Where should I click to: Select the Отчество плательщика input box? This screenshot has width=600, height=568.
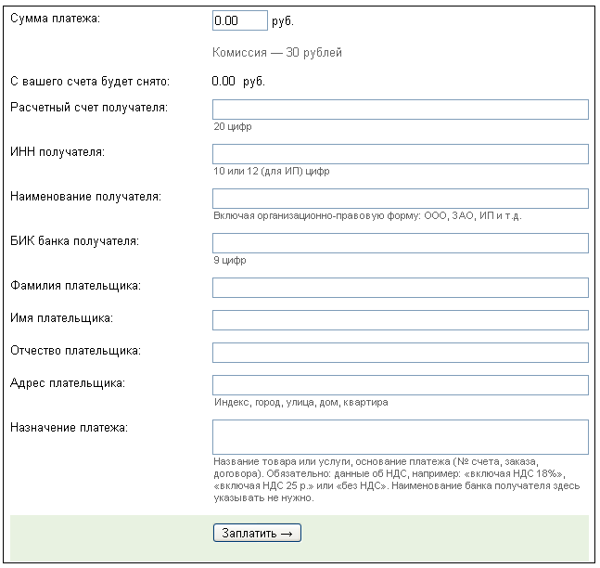click(x=400, y=353)
